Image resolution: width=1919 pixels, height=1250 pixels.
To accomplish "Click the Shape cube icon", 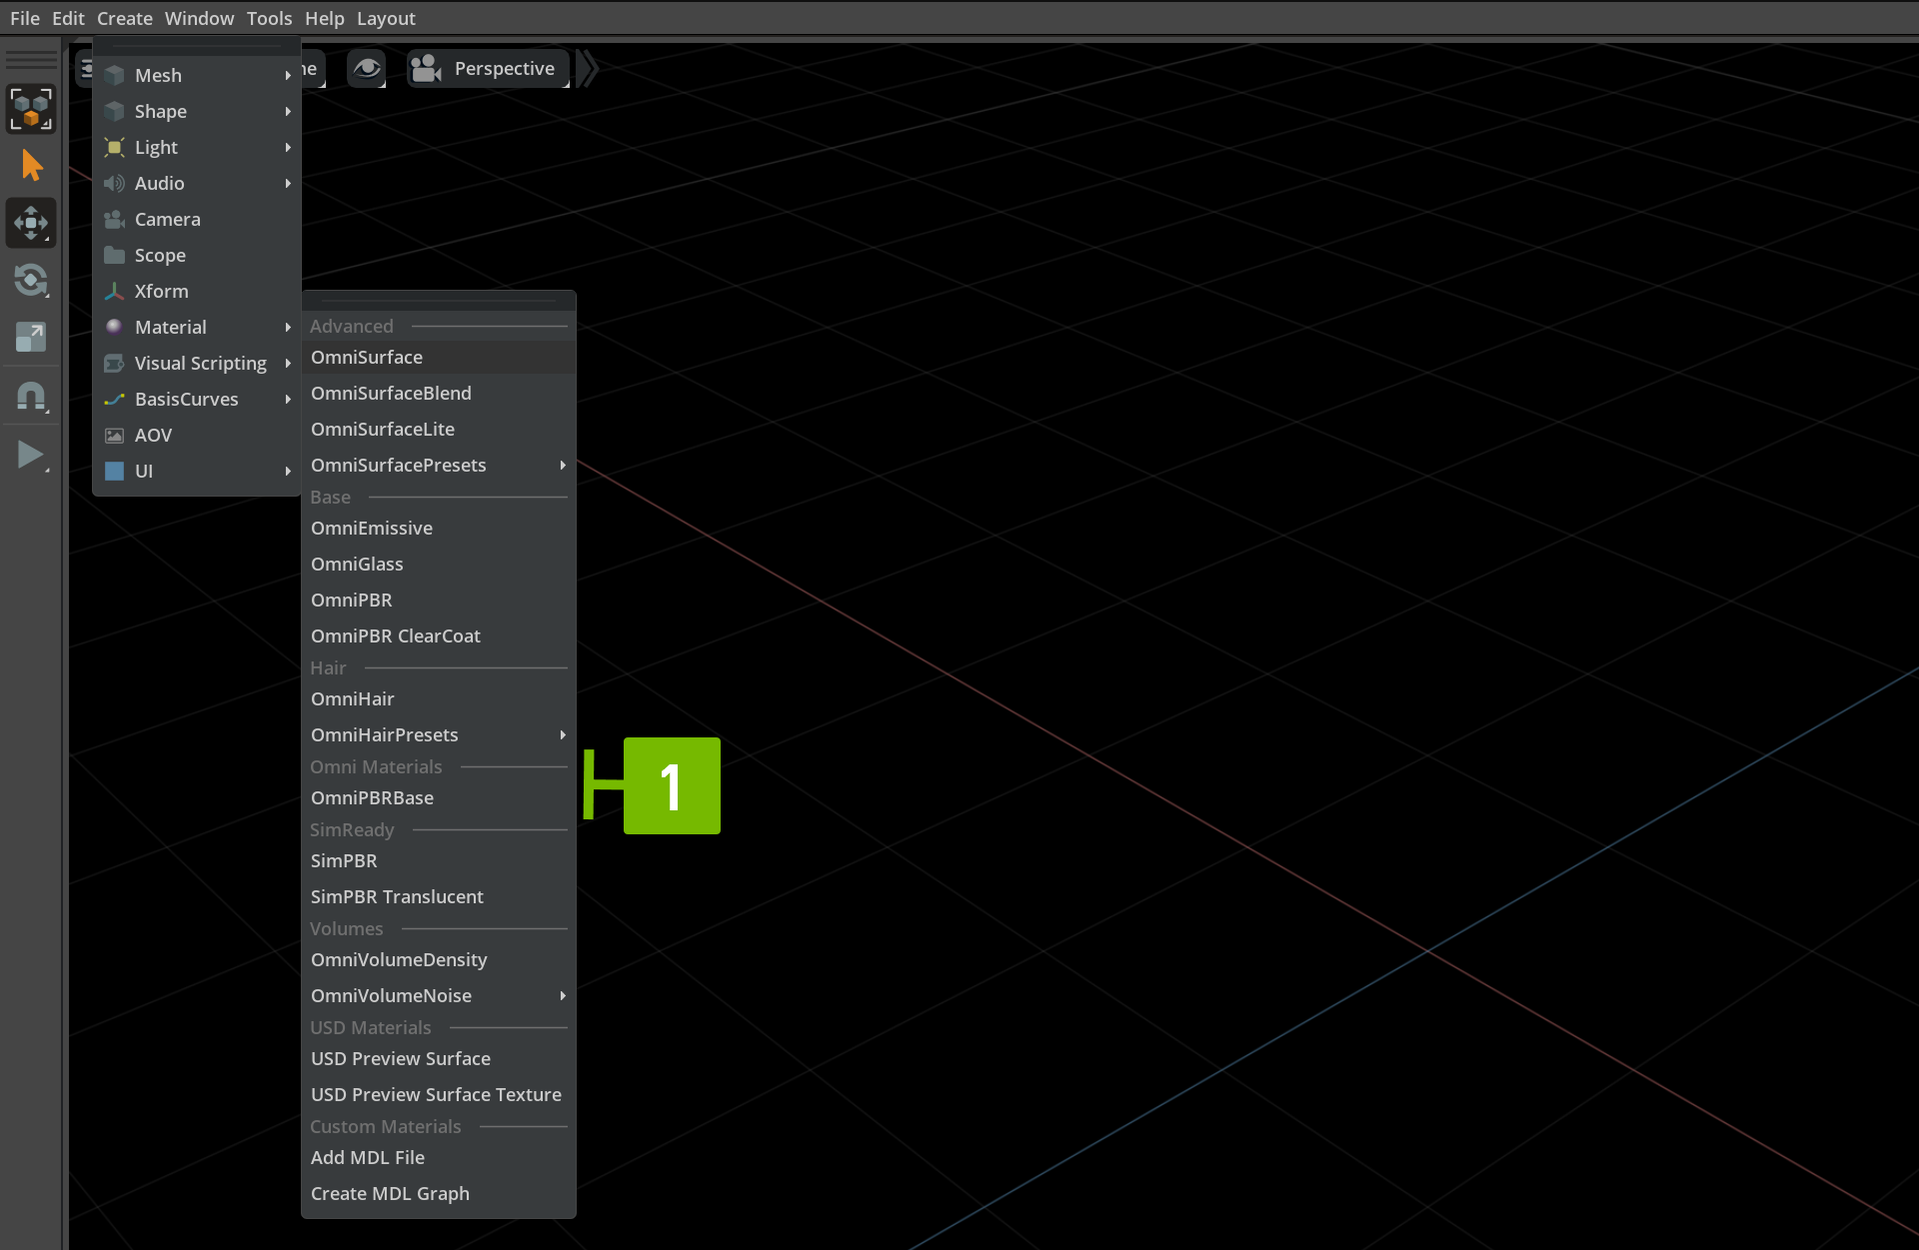I will click(x=115, y=111).
